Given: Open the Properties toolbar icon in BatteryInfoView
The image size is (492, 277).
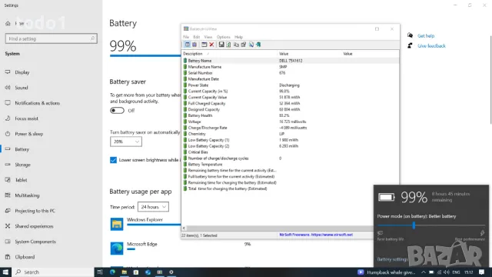Looking at the screenshot, I should tap(244, 45).
